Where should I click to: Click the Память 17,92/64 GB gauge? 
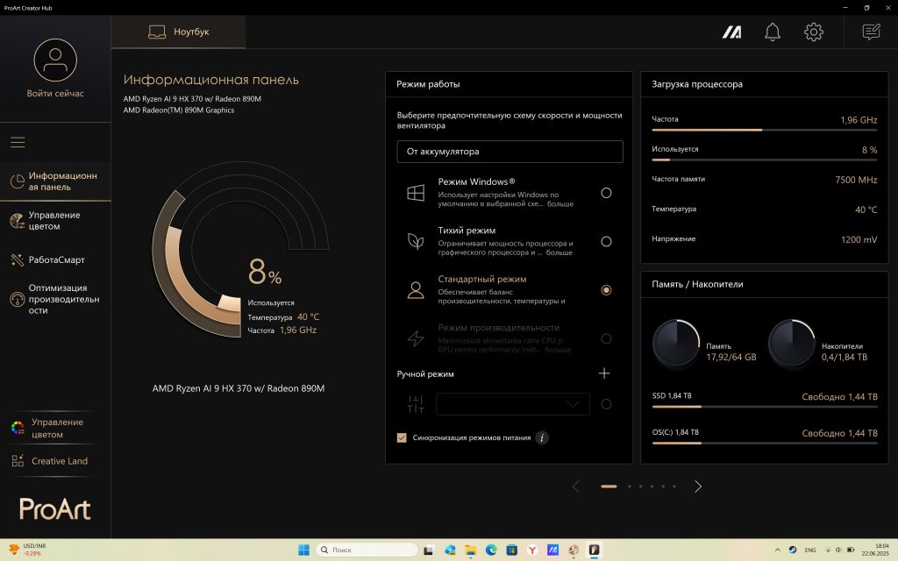(676, 343)
